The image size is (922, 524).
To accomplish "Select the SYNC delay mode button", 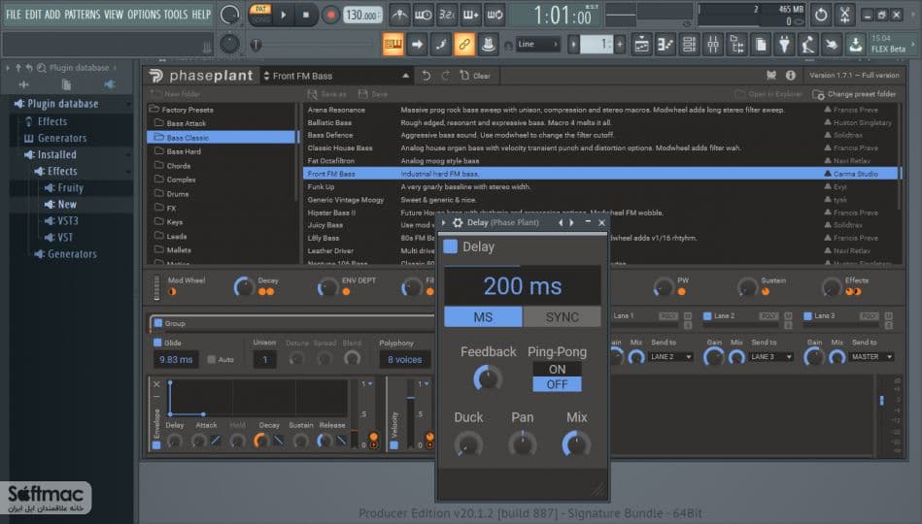I will [x=562, y=317].
